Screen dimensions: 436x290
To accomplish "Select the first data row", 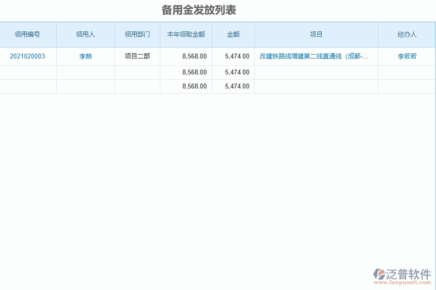I will 218,57.
